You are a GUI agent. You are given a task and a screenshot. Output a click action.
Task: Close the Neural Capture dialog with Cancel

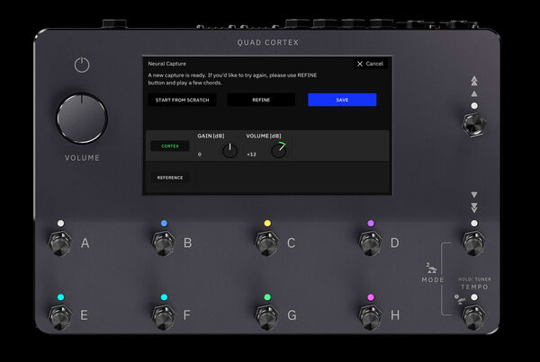pos(370,64)
